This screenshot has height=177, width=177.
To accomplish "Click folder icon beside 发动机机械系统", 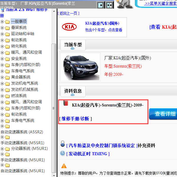I will tap(7, 90).
